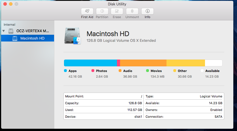Click the 112.57 GB Used value
Image resolution: width=237 pixels, height=131 pixels.
coord(135,110)
